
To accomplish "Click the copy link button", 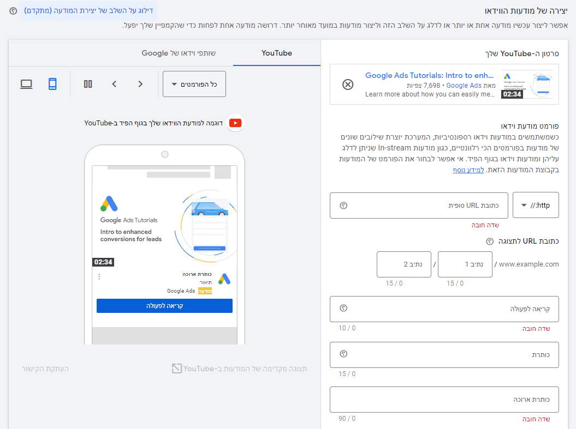I will pyautogui.click(x=45, y=368).
